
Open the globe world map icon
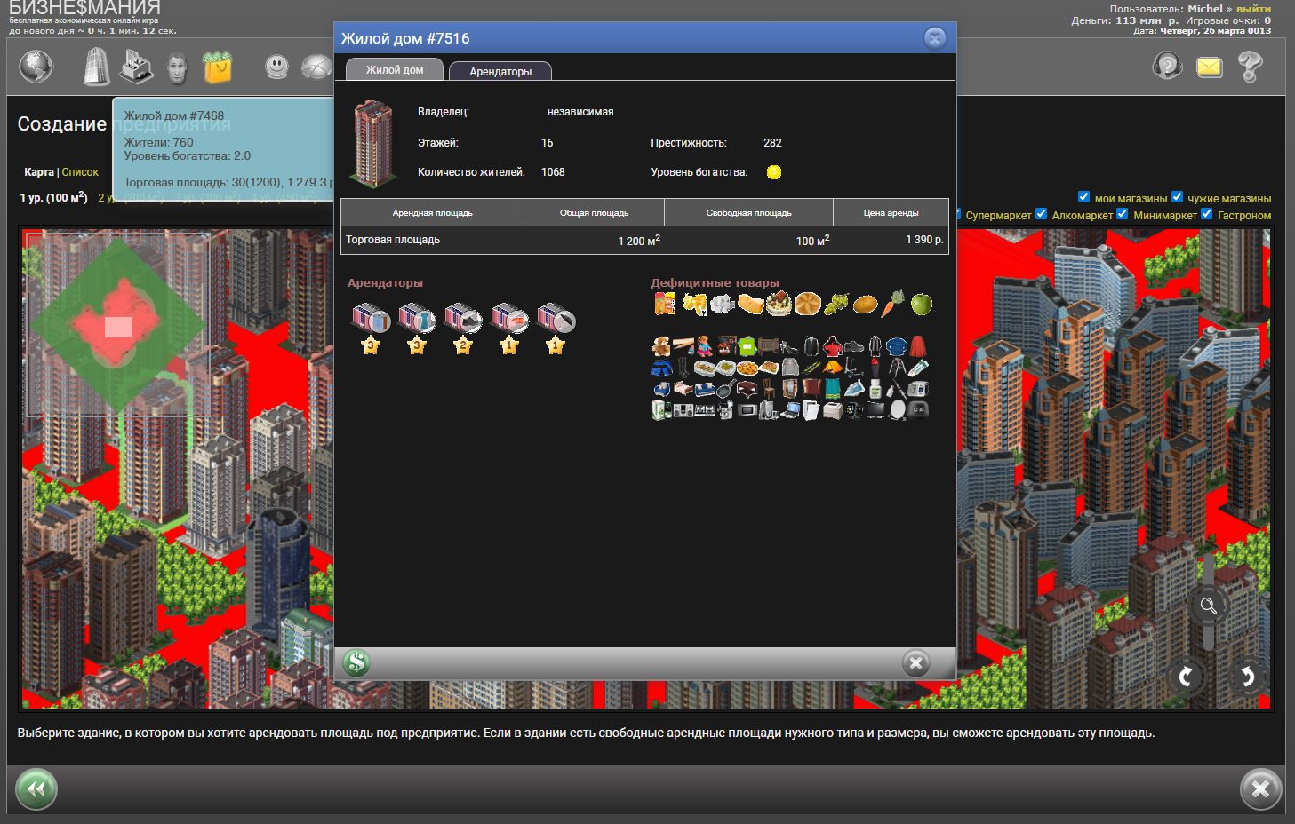click(x=36, y=67)
